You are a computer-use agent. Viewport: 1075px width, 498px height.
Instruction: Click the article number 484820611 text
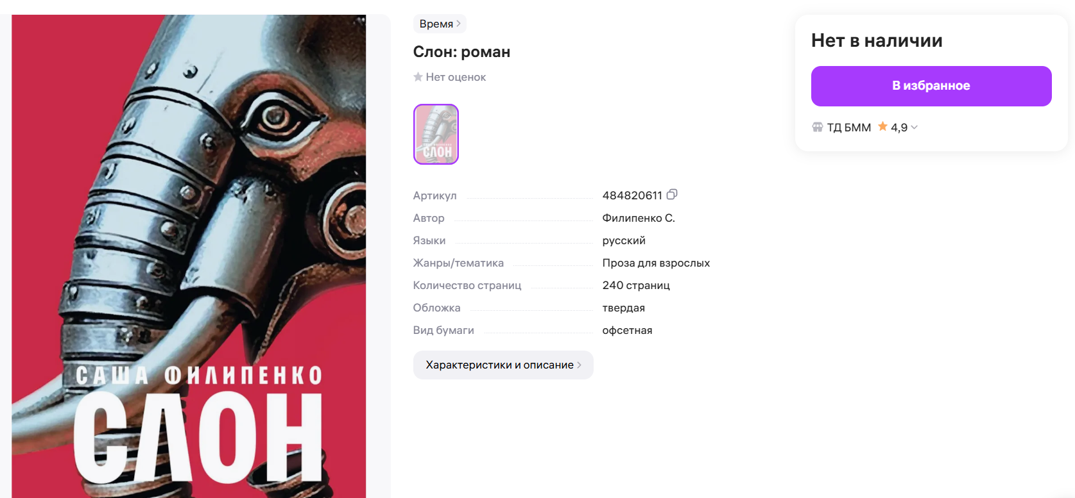click(632, 195)
